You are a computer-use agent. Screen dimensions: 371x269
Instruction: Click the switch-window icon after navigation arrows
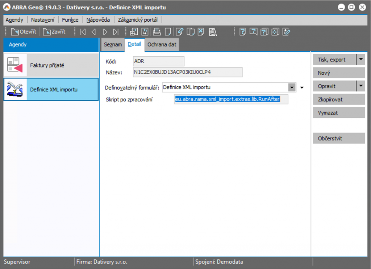click(134, 31)
